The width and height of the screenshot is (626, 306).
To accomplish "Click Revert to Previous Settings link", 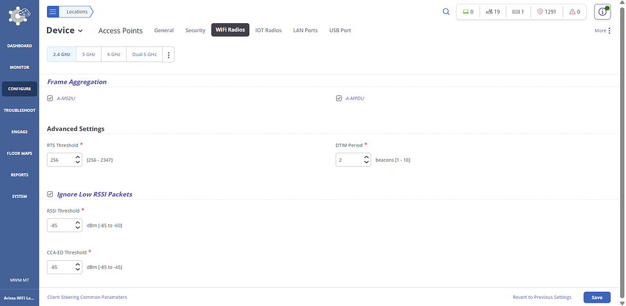I will tap(542, 297).
